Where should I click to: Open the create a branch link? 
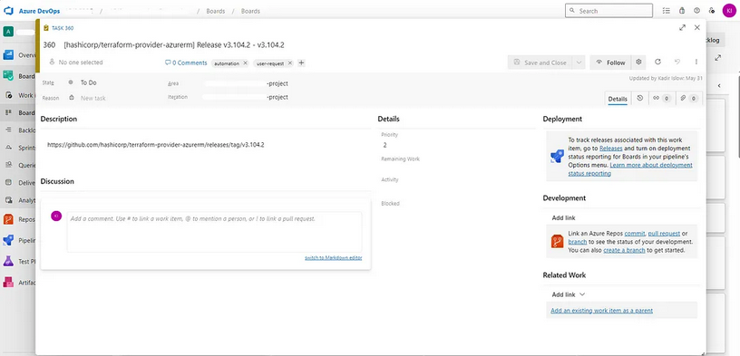[624, 250]
